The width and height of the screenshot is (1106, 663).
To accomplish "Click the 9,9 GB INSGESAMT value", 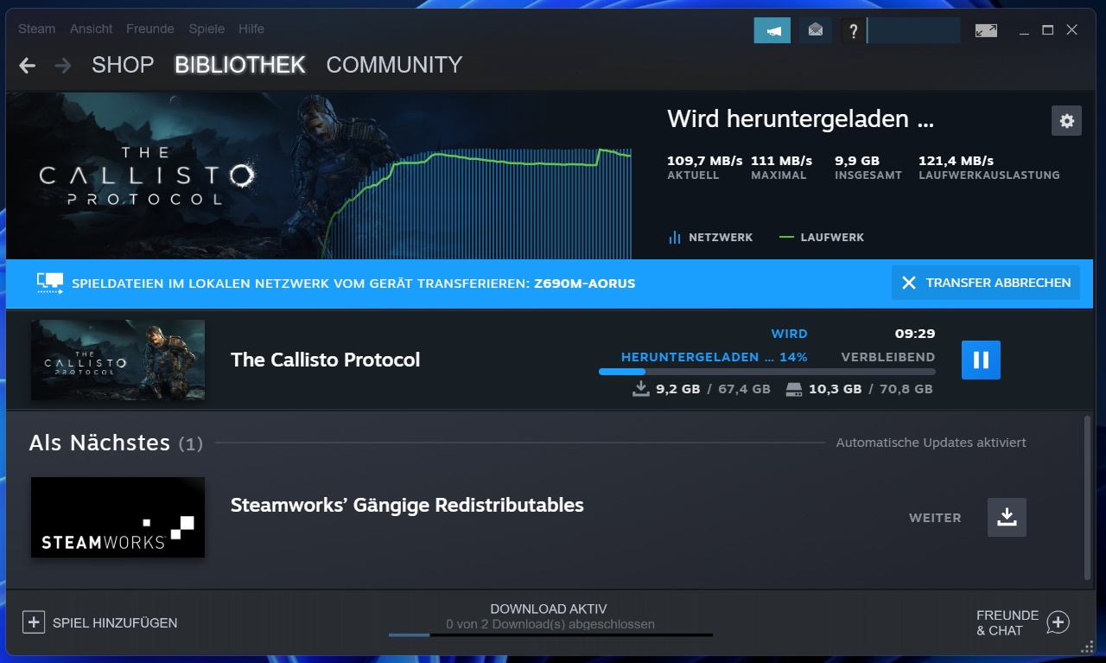I will [x=857, y=161].
